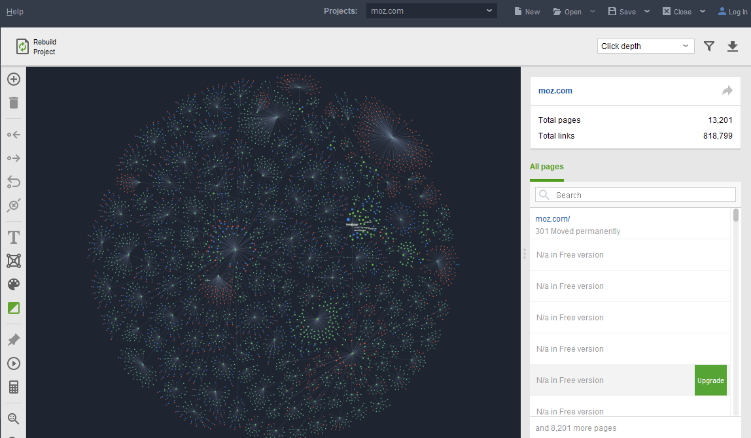
Task: Click the 'Total pages' label
Action: 559,120
